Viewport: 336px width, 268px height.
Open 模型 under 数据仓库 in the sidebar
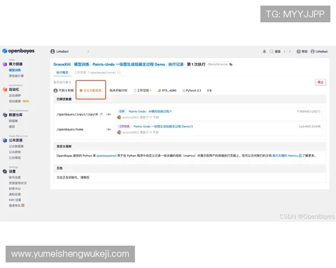12,127
